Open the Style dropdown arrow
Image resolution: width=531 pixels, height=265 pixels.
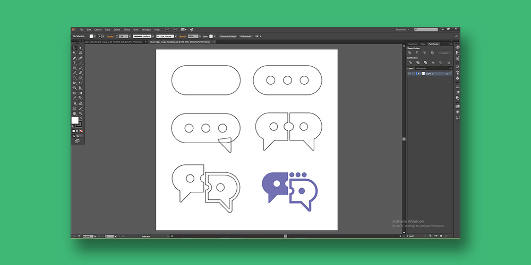[215, 36]
